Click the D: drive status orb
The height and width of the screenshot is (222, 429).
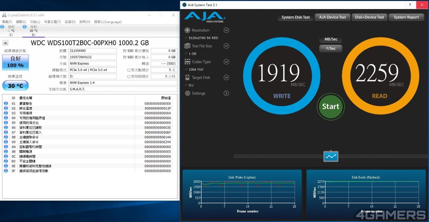point(24,27)
